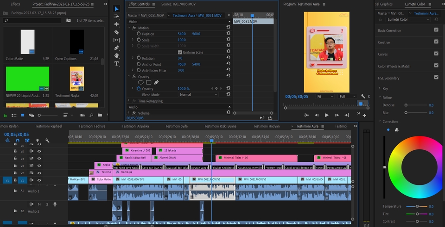Switch to the Testimoni Fadhiya sequence tab
This screenshot has height=227, width=445.
92,126
